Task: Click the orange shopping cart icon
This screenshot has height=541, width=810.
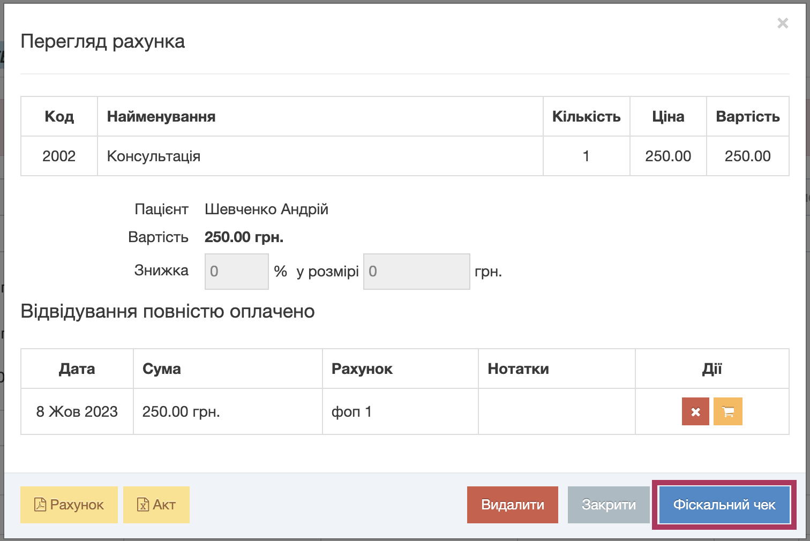Action: point(727,411)
